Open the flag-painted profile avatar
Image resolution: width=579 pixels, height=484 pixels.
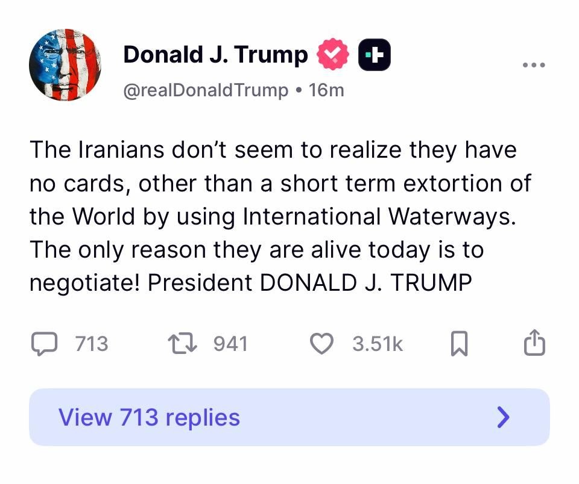pyautogui.click(x=65, y=64)
